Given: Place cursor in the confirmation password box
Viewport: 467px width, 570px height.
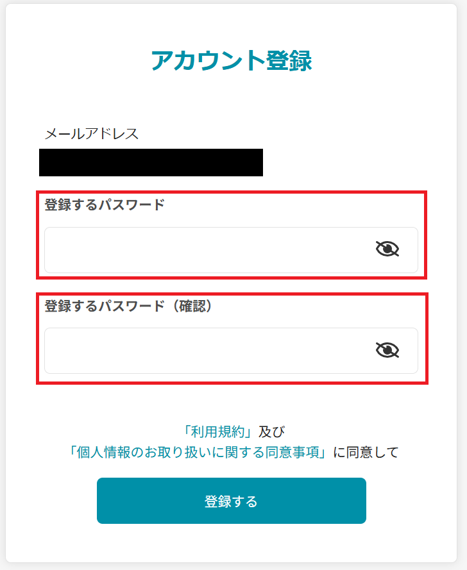Looking at the screenshot, I should click(x=231, y=351).
